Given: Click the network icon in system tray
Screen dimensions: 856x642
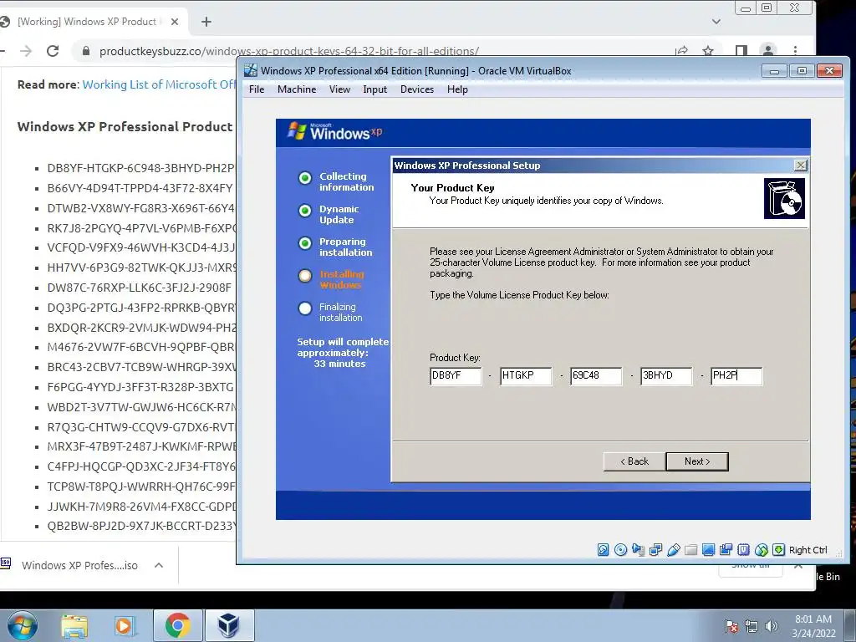Looking at the screenshot, I should point(752,626).
